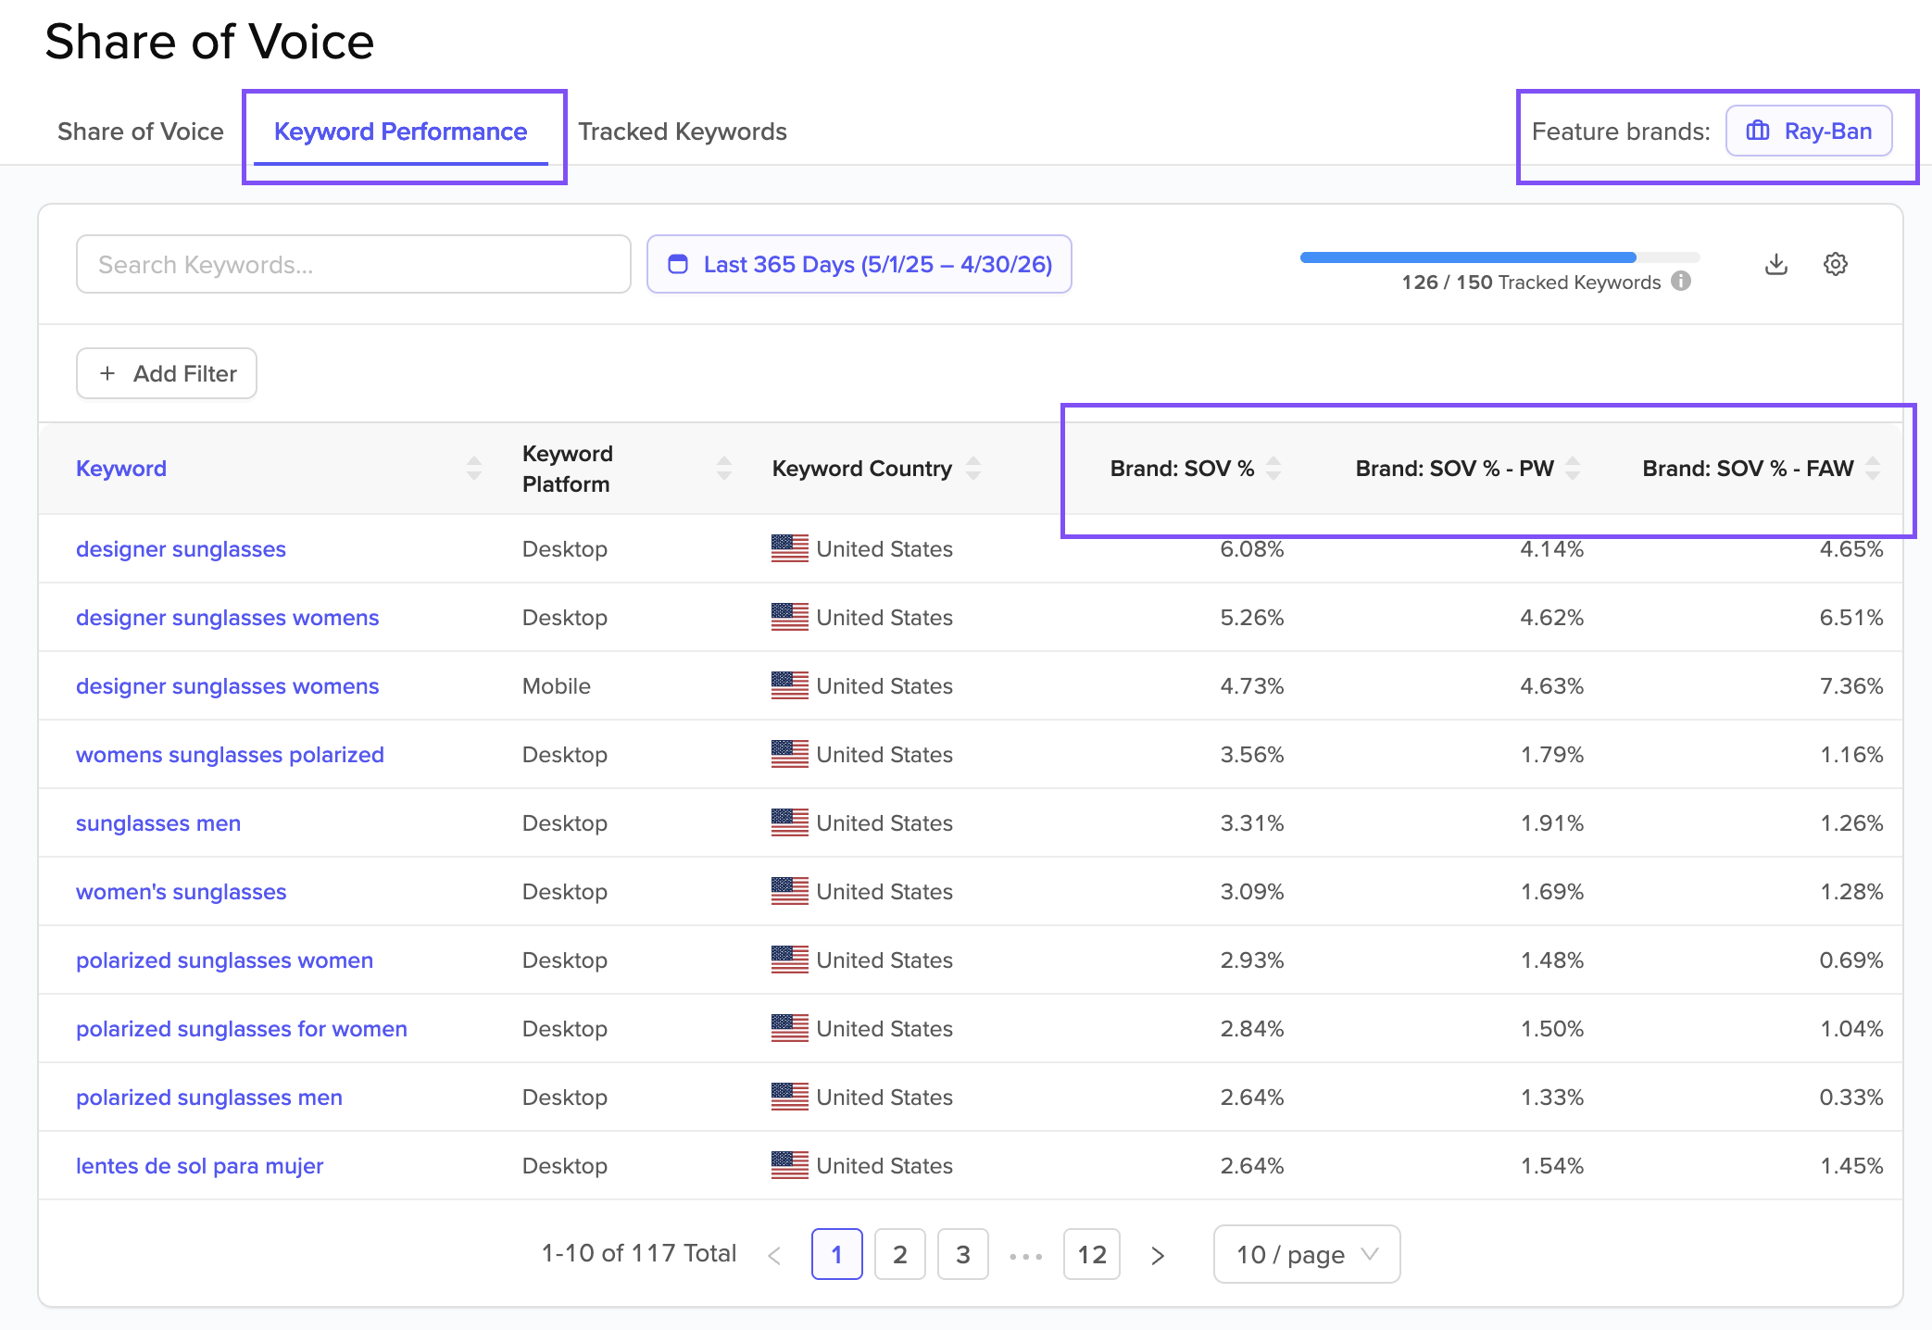The width and height of the screenshot is (1932, 1330).
Task: Open womens sunglasses polarized keyword
Action: [230, 755]
